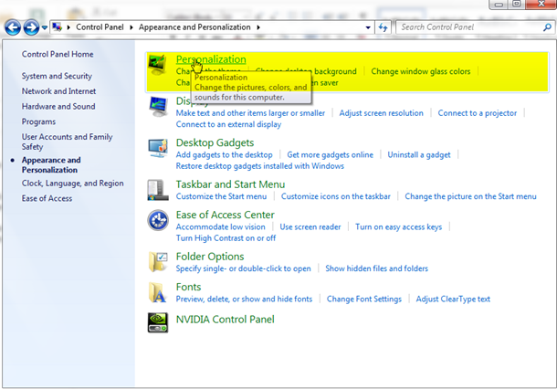Open User Accounts and Family Safety
Screen dimensions: 557x389
click(x=68, y=142)
